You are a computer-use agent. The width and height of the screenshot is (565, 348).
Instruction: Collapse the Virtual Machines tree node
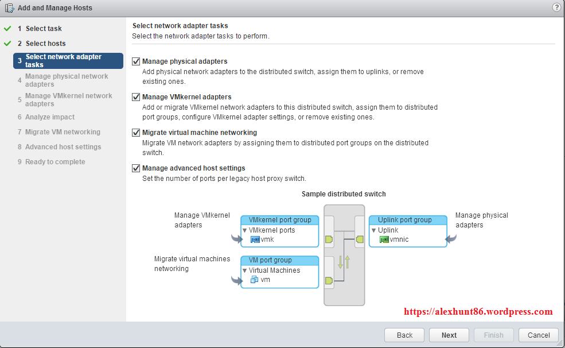click(245, 270)
